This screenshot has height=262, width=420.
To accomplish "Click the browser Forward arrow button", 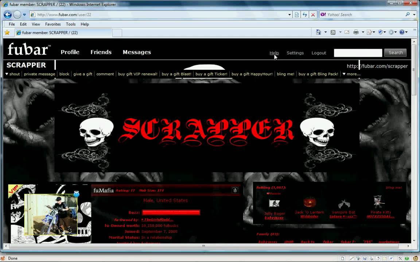I will (17, 15).
